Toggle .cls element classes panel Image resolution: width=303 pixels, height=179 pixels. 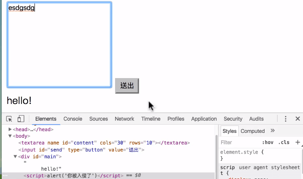pos(284,142)
